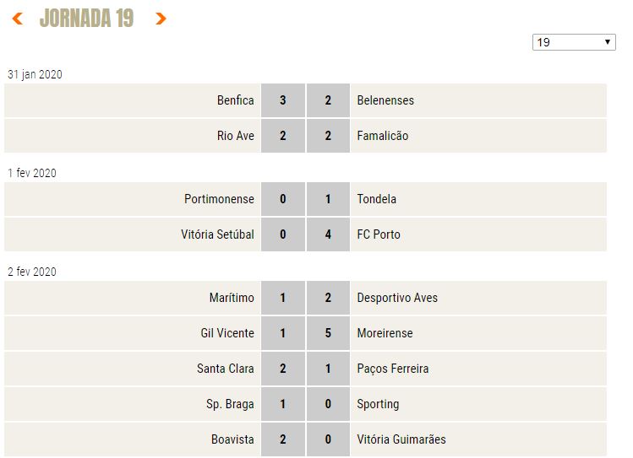
Task: Open the Sporting team entry
Action: point(378,404)
